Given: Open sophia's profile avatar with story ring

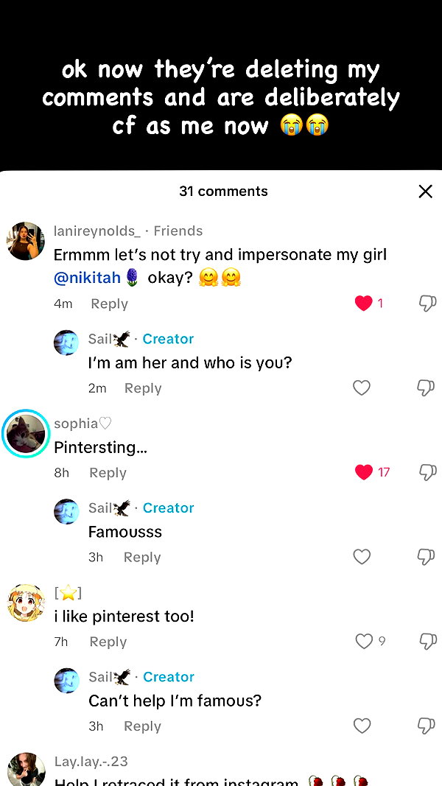Looking at the screenshot, I should (26, 434).
